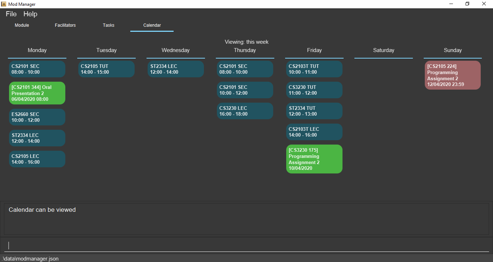This screenshot has height=262, width=493.
Task: Click Monday's ST2334 LEC 12:00 - 14:00 card
Action: (37, 138)
